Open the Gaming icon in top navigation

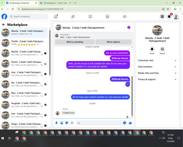tap(124, 16)
